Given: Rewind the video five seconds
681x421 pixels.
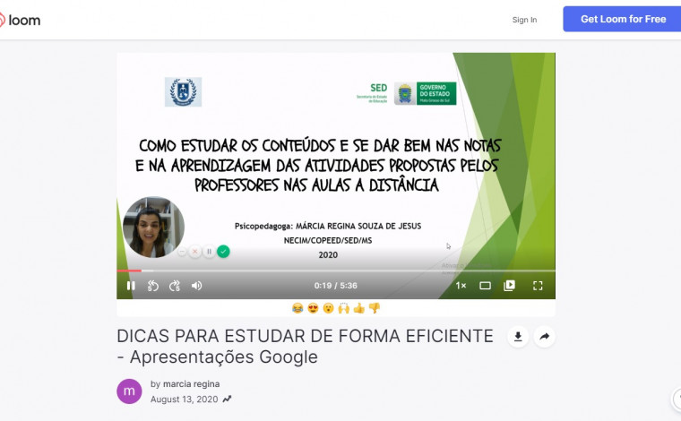Looking at the screenshot, I should (x=153, y=286).
